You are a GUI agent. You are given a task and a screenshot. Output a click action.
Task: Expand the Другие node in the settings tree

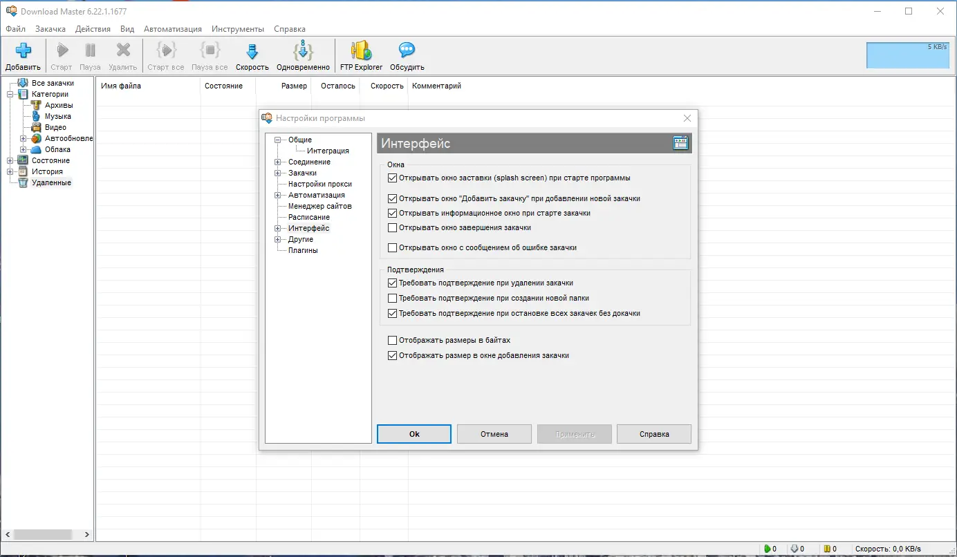[x=278, y=239]
